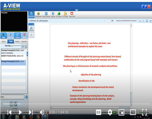Switch to the Users tab
Viewport: 152px width, 119px height.
[x=4, y=42]
